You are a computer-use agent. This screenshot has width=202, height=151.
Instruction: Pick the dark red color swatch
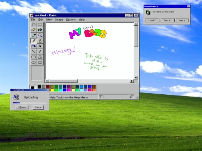point(48,86)
